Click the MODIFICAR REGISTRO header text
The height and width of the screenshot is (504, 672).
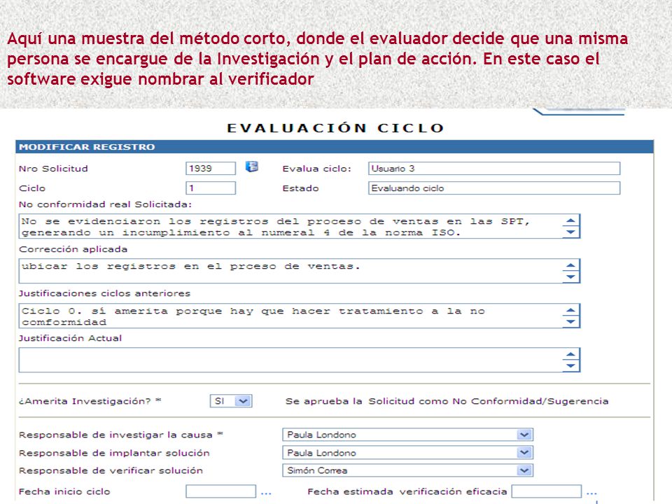pos(87,147)
